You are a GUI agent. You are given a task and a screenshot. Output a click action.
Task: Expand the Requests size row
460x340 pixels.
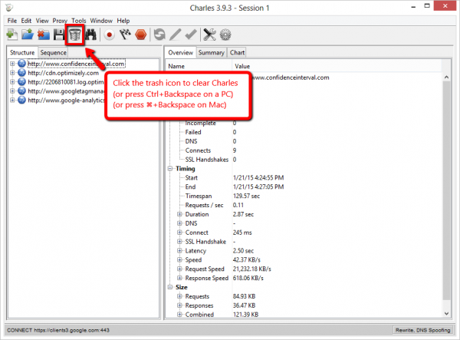[179, 296]
